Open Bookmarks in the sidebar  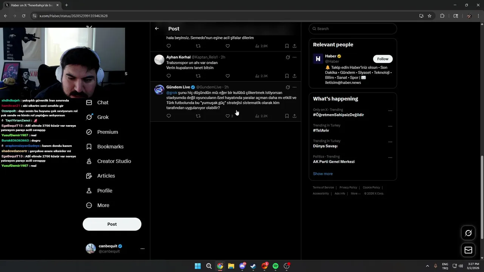pos(105,147)
